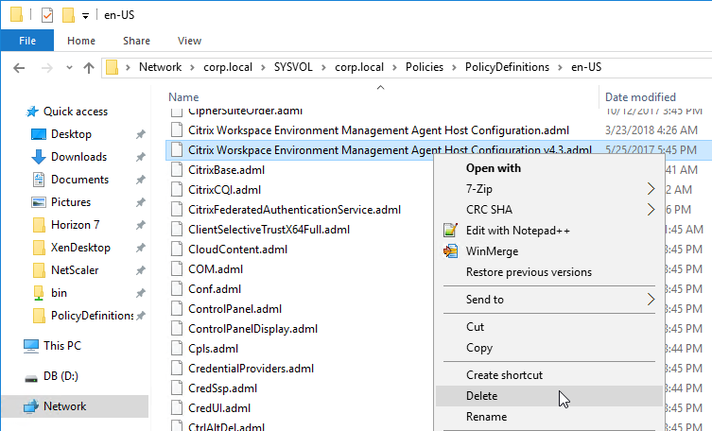
Task: Open Documents in Quick access
Action: (x=80, y=180)
